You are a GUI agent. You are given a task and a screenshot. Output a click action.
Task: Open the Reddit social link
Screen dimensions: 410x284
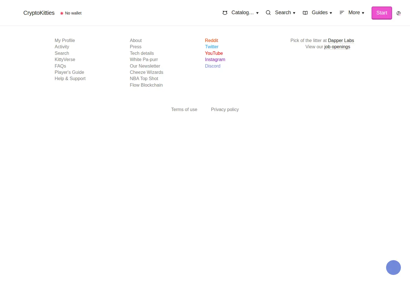212,40
